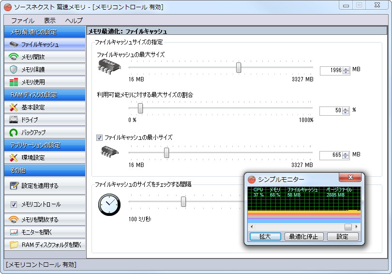Click the main window title bar app icon
Screen dimensions: 392x274
(8, 7)
